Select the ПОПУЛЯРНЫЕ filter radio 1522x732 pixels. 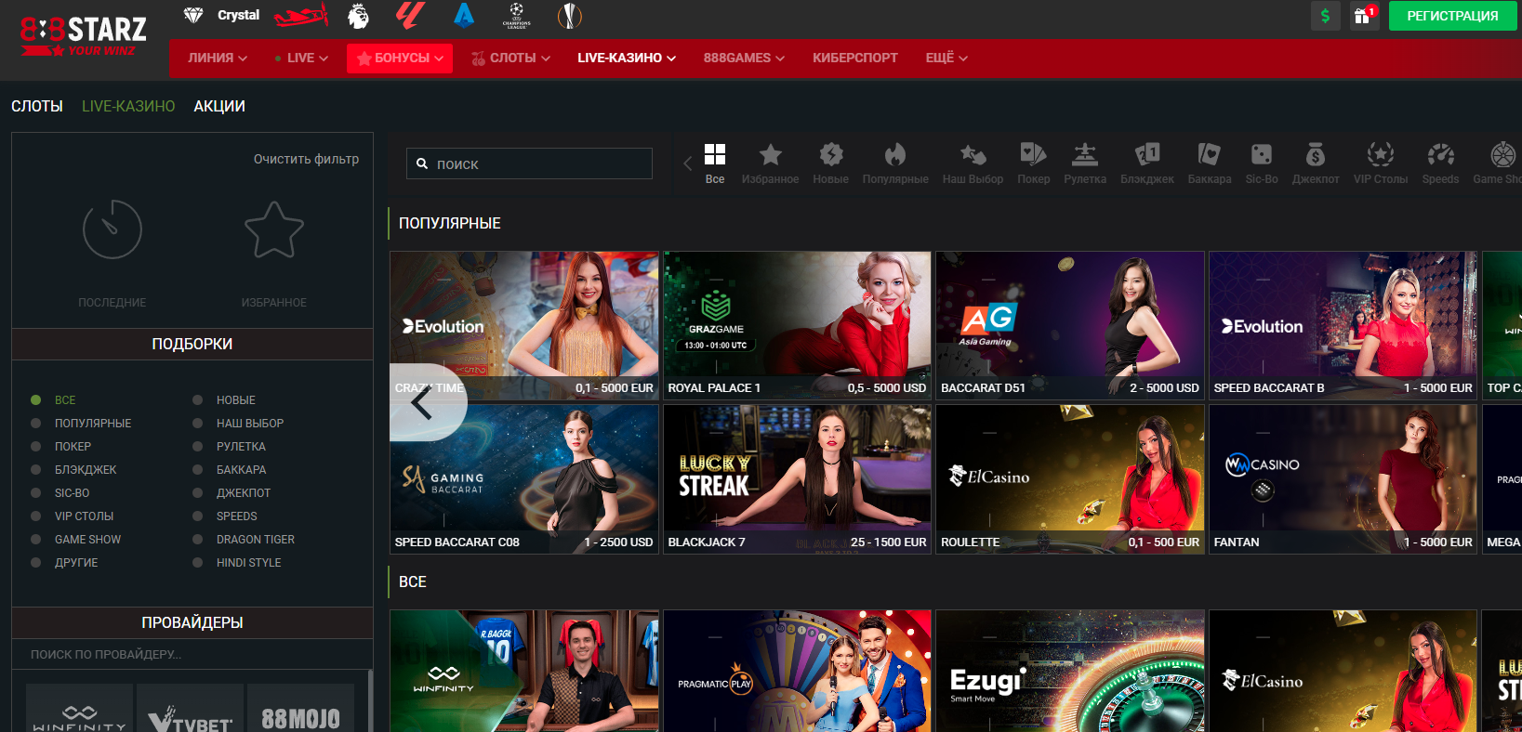pos(36,424)
